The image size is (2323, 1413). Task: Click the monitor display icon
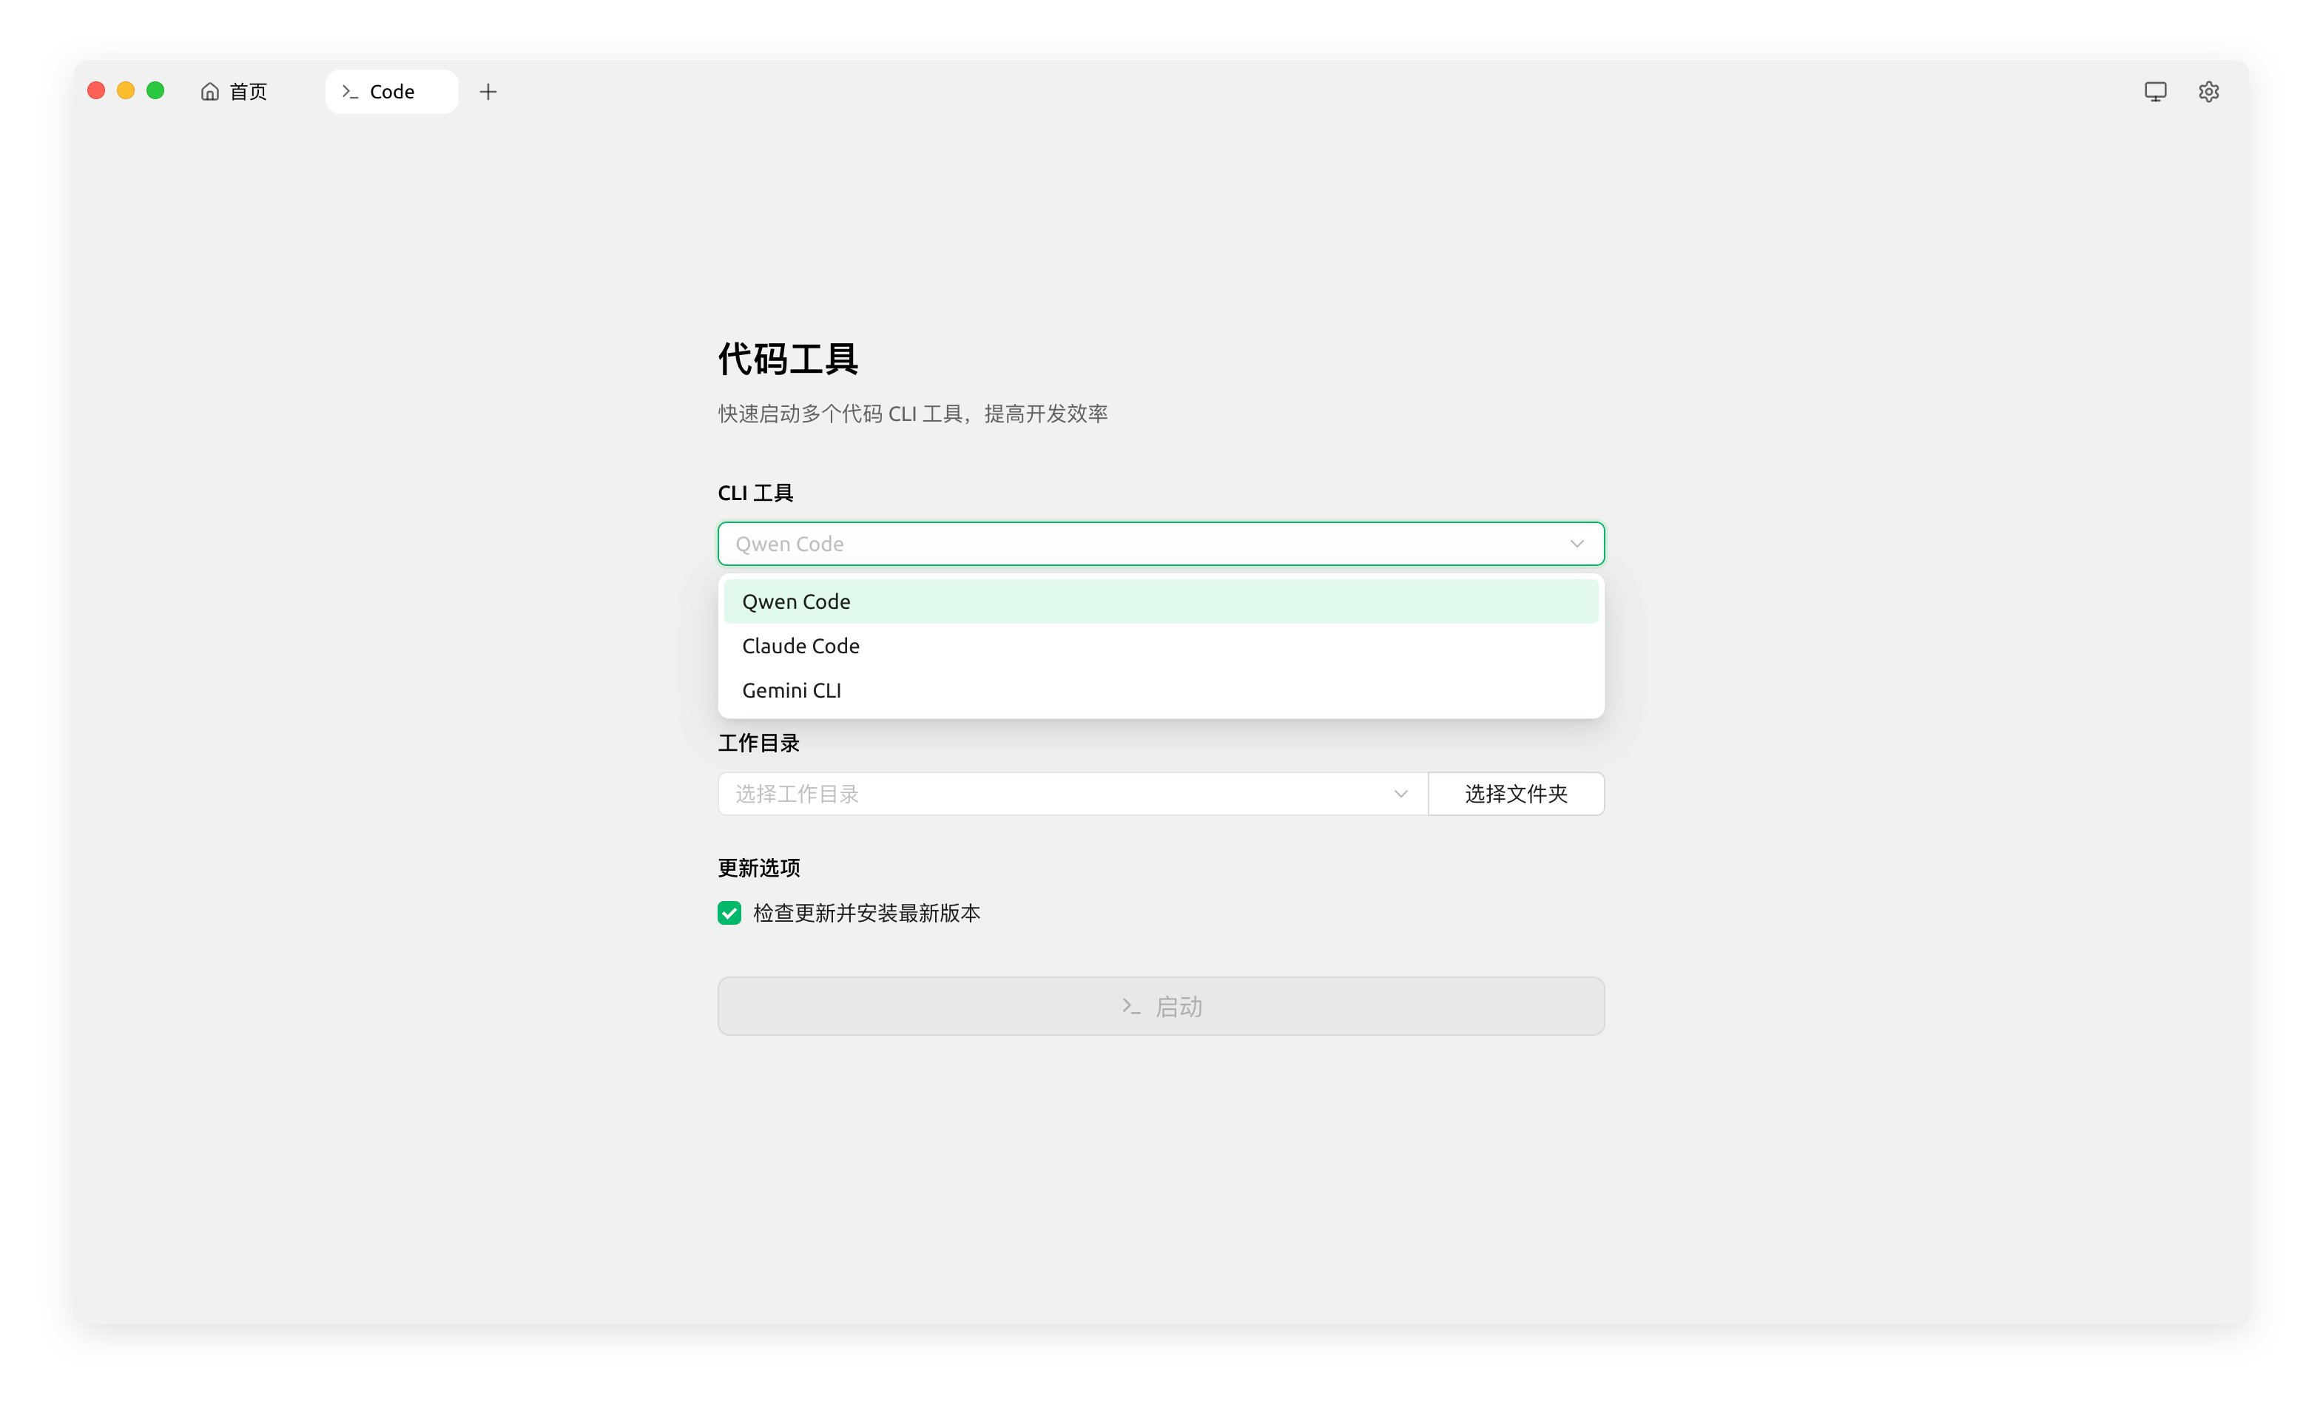(x=2155, y=92)
